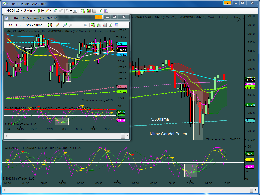Click the 1784.9 lime price marker in main chart
This screenshot has width=260, height=195.
(250, 88)
